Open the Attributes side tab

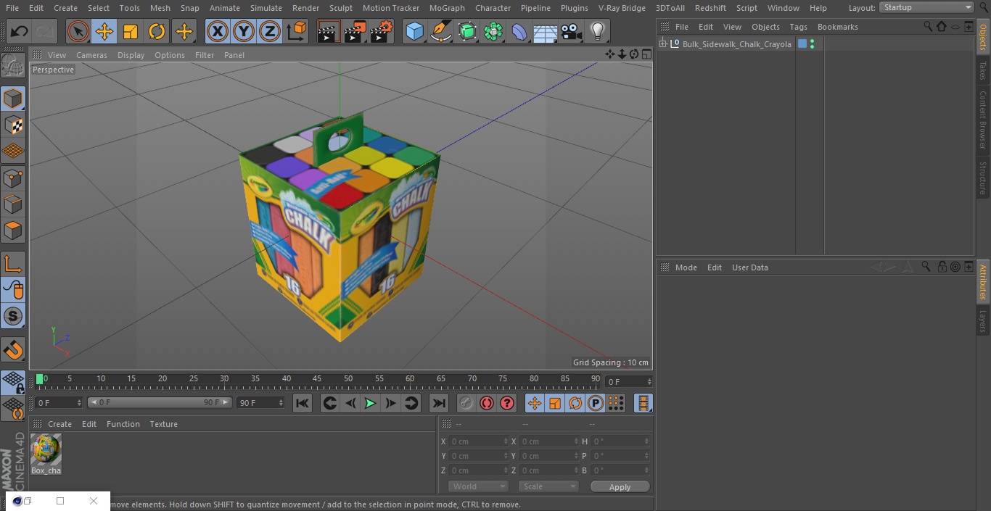983,282
